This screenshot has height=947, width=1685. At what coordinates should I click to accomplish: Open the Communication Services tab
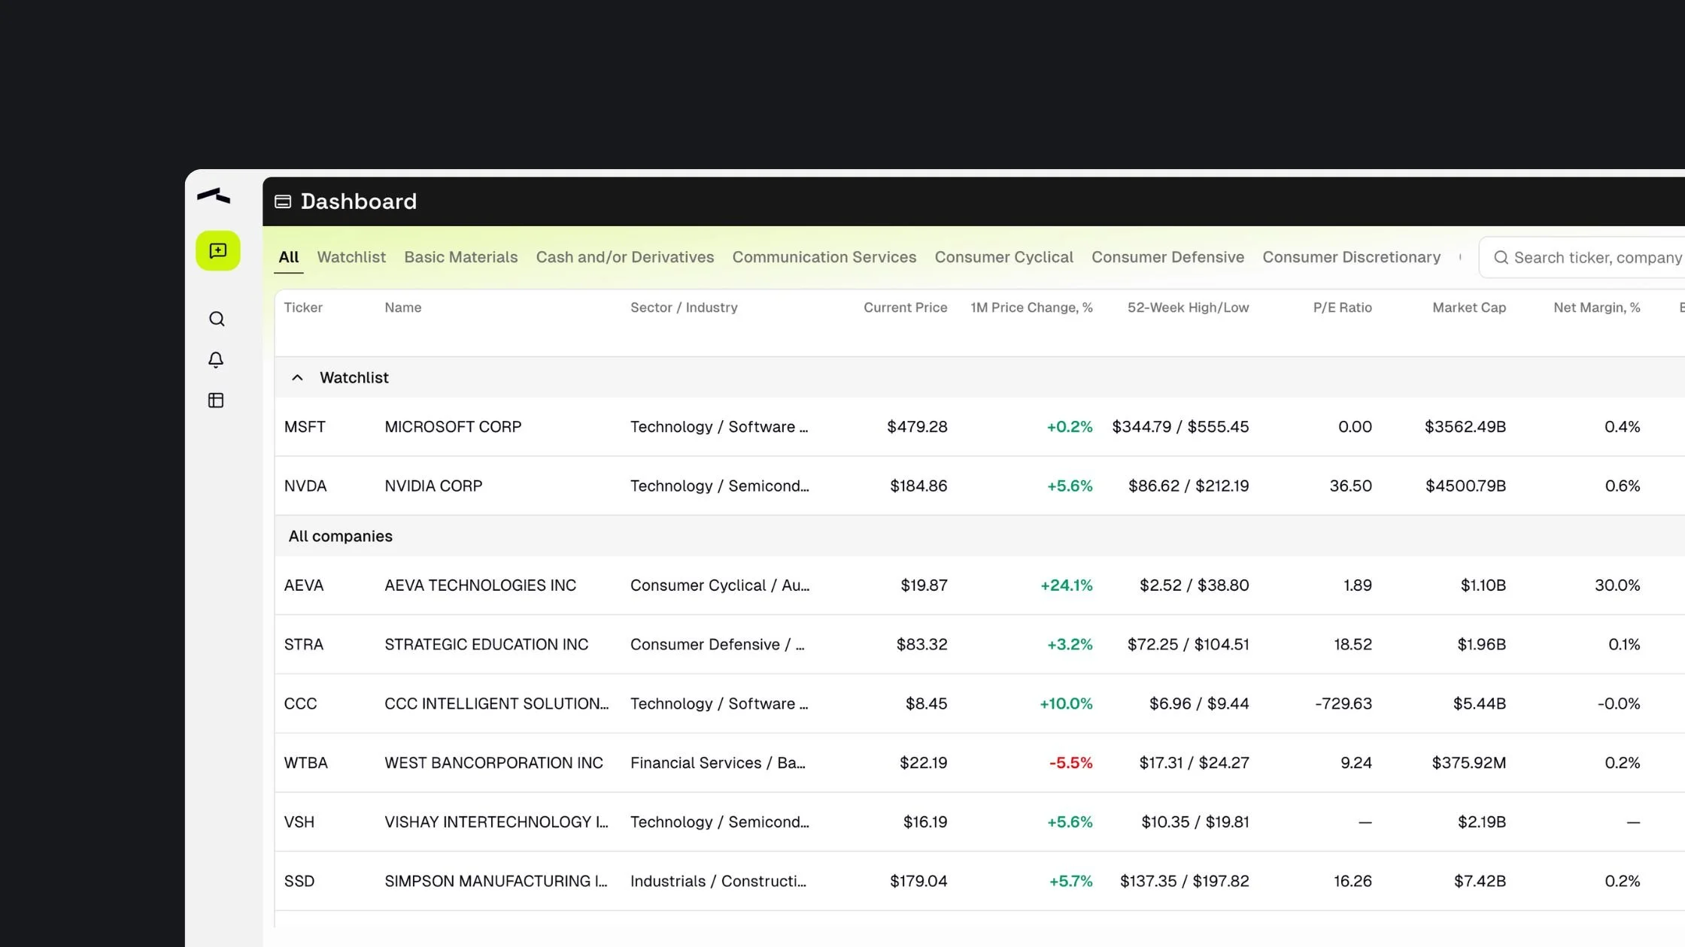(824, 257)
